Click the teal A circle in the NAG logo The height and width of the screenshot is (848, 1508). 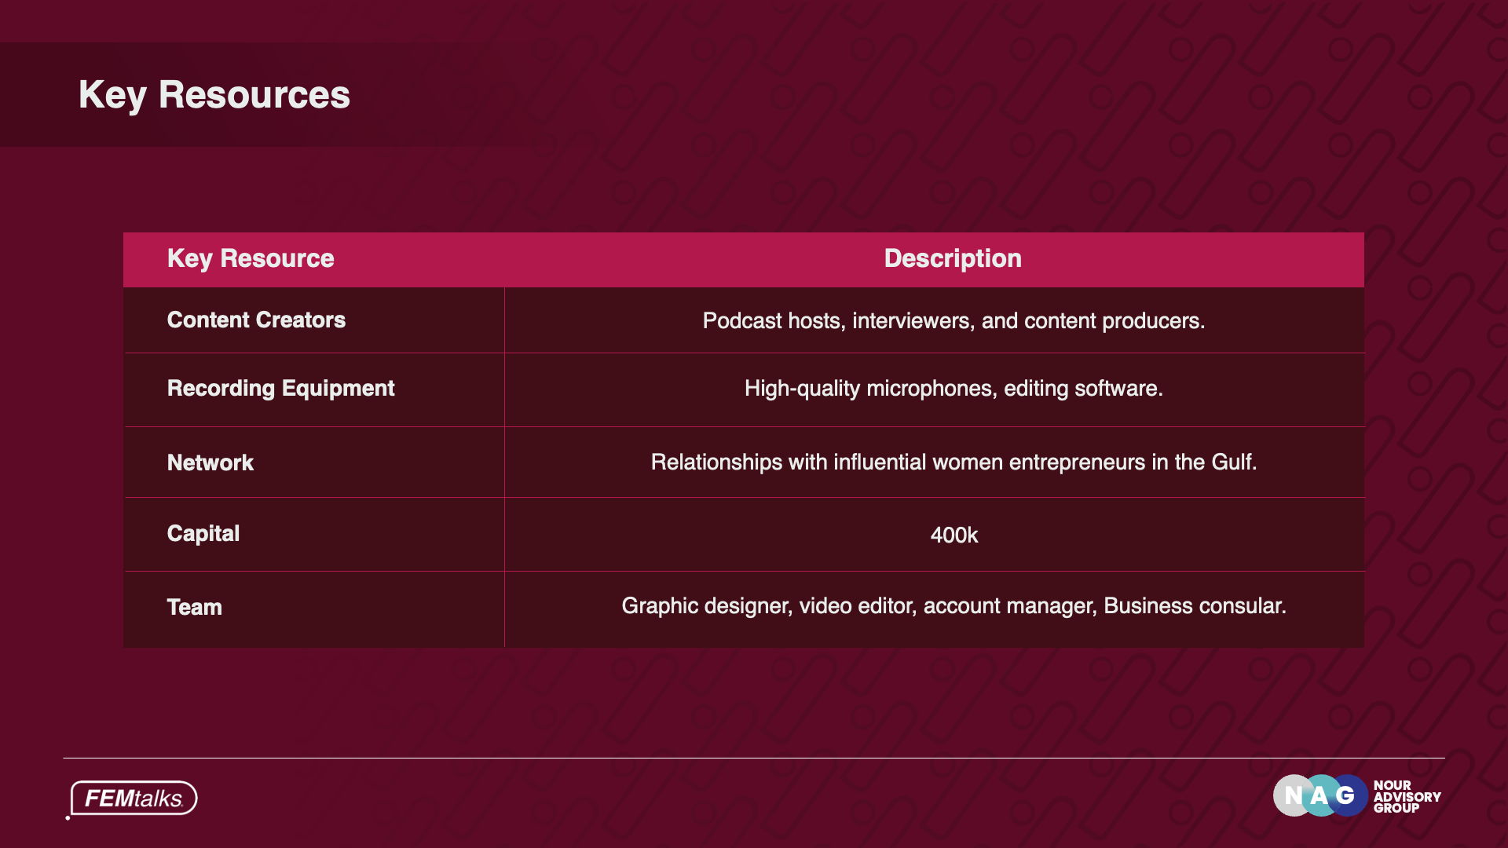pyautogui.click(x=1319, y=795)
